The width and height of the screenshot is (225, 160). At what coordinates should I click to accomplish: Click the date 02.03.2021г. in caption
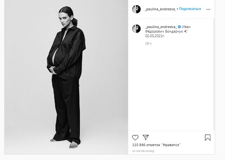click(155, 36)
